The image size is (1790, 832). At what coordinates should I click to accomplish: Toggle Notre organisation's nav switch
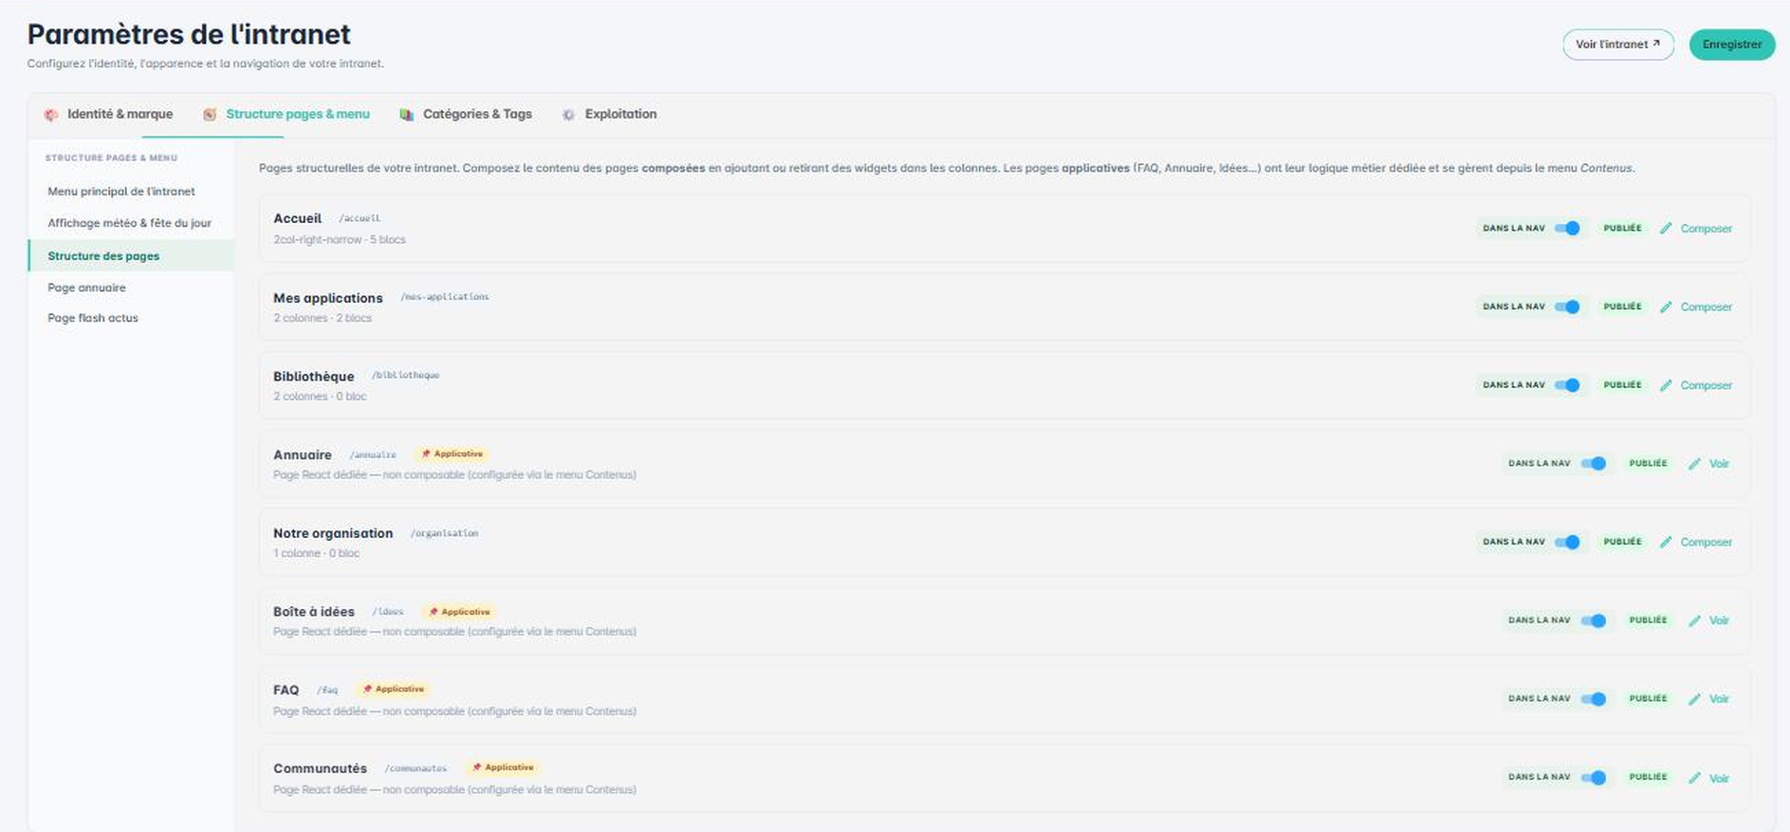coord(1568,543)
